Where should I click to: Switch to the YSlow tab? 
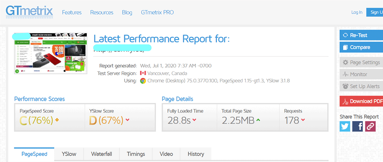coord(69,154)
